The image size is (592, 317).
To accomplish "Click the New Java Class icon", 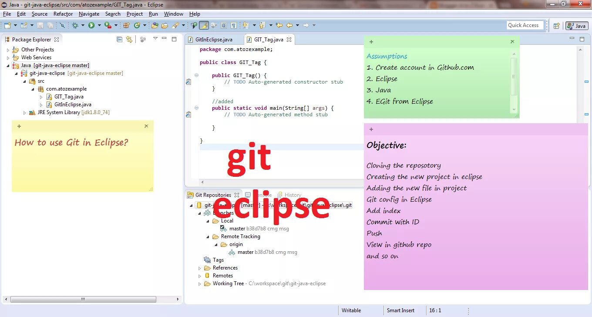I will pos(137,25).
